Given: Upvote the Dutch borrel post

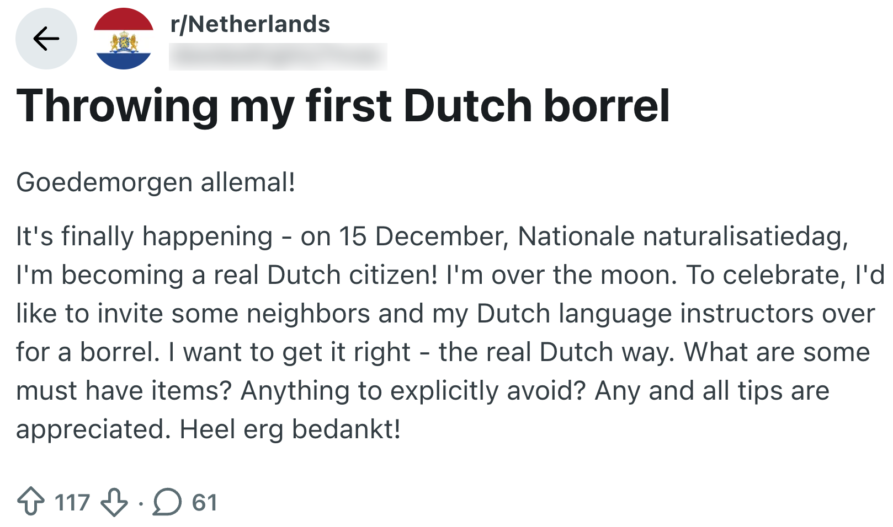Looking at the screenshot, I should [x=31, y=502].
